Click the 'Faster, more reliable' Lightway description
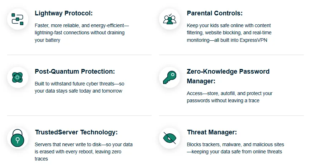 (82, 33)
